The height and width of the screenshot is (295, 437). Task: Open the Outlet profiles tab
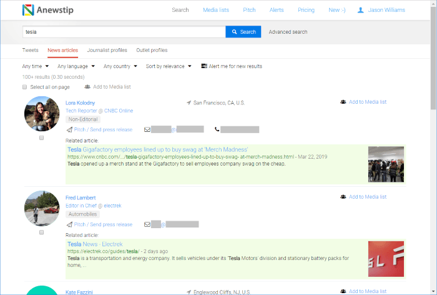[x=152, y=50]
